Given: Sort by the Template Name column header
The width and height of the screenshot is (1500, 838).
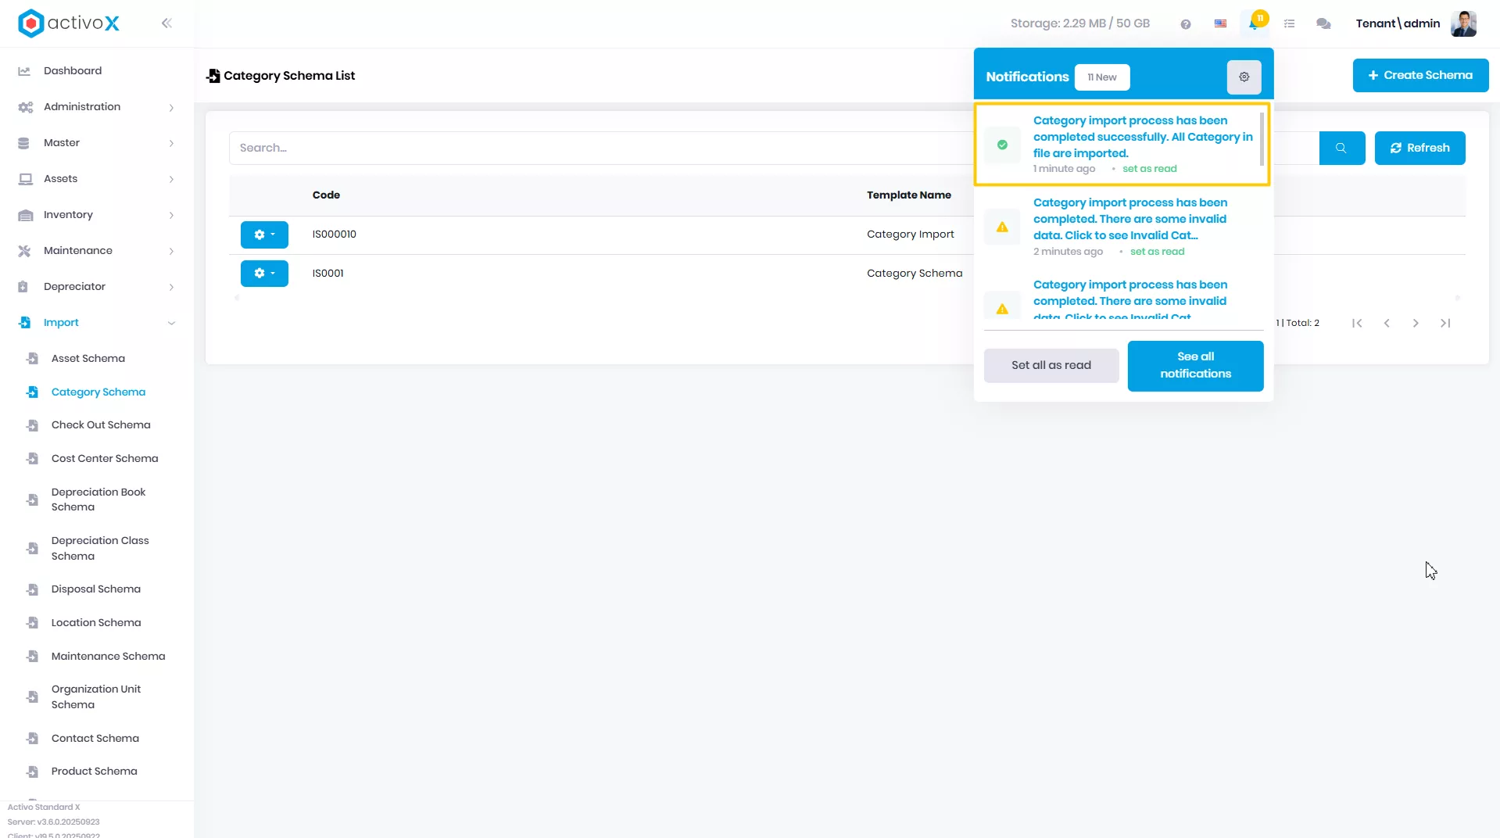Looking at the screenshot, I should 908,195.
